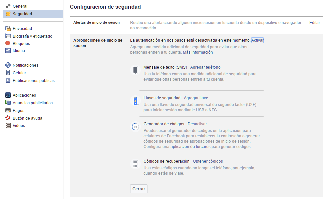
Task: Click the Configuración de seguridad heading
Action: click(105, 7)
